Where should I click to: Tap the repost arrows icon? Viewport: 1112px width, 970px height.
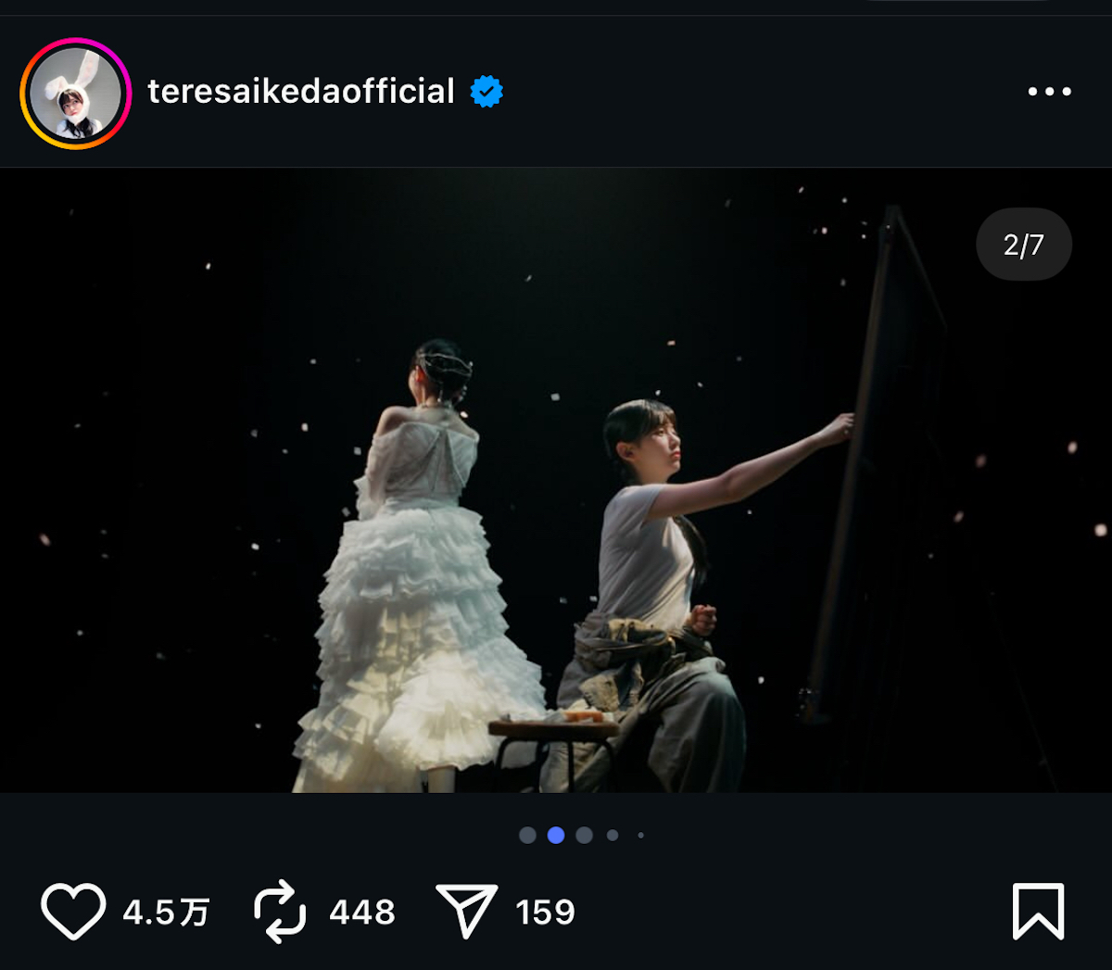280,912
